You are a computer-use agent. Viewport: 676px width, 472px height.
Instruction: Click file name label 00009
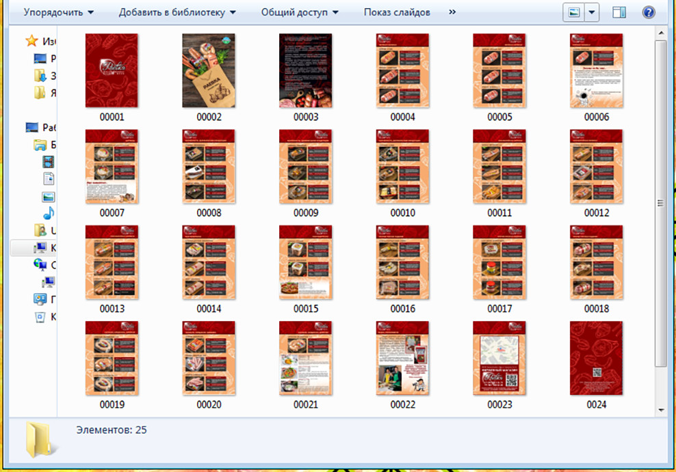point(306,213)
